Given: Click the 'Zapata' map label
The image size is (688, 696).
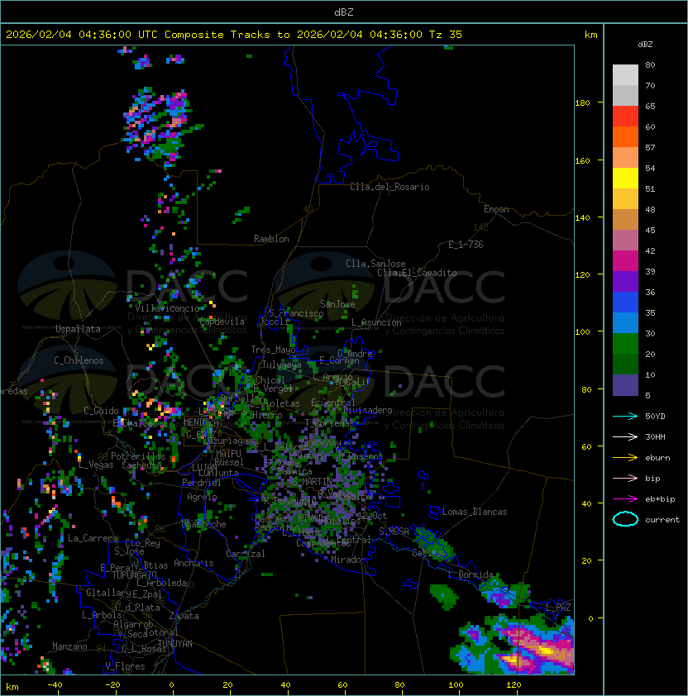Looking at the screenshot, I should click(184, 616).
